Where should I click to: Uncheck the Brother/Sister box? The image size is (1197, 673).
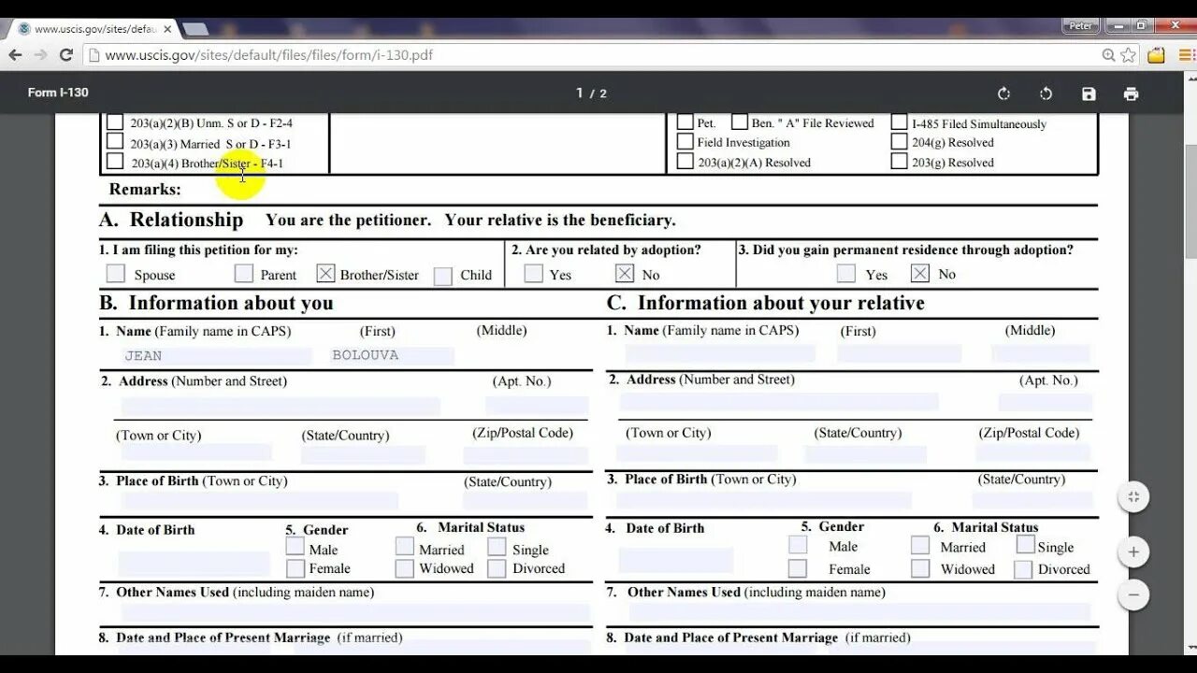[324, 274]
